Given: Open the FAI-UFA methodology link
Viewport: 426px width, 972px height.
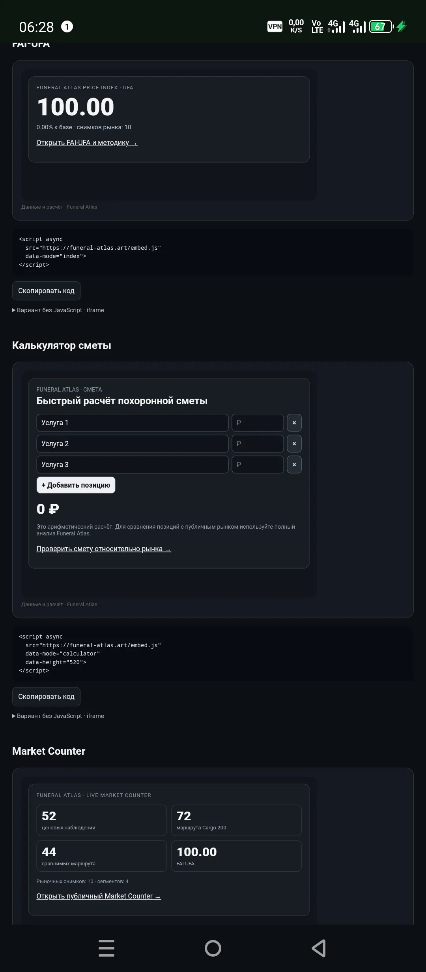Looking at the screenshot, I should pyautogui.click(x=87, y=143).
